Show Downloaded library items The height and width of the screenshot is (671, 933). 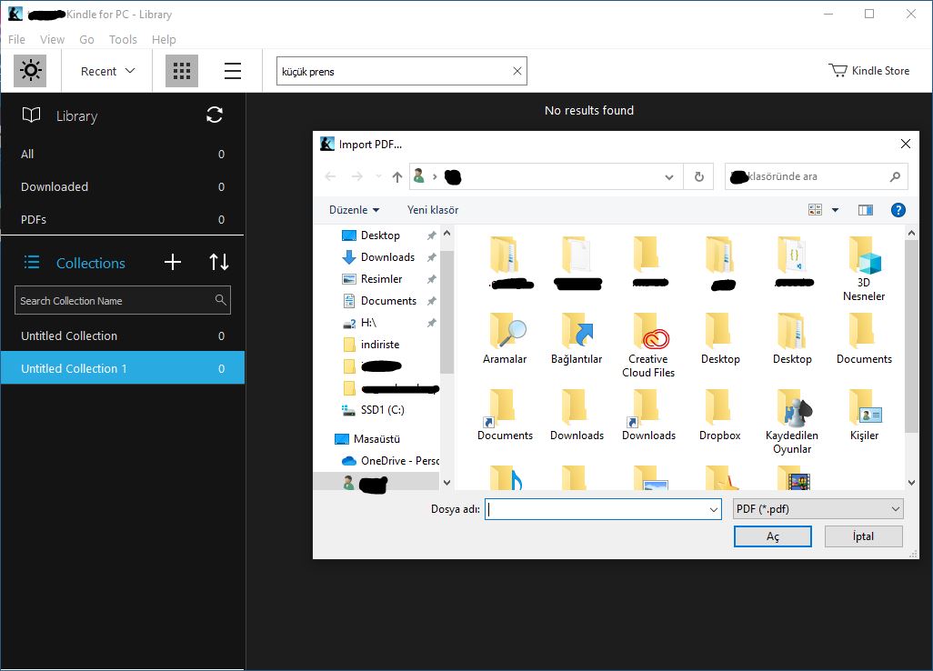123,186
